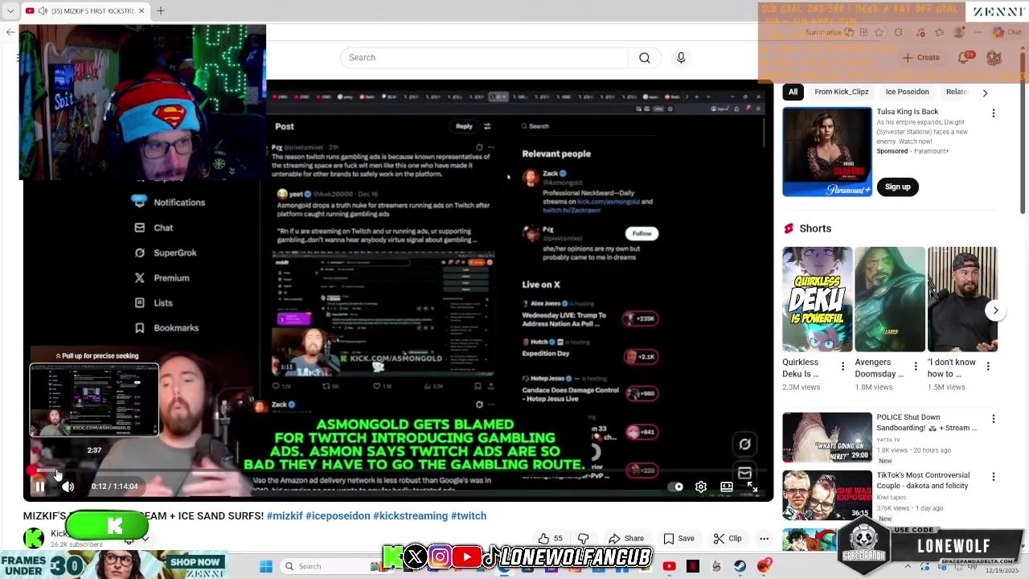Select the partially visible Related chip

(x=957, y=92)
